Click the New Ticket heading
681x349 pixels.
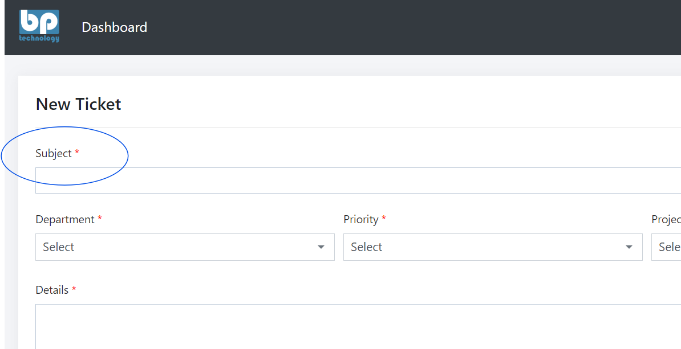[79, 104]
